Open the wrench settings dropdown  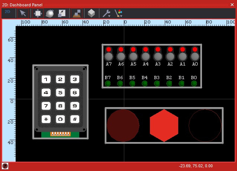[x=106, y=13]
